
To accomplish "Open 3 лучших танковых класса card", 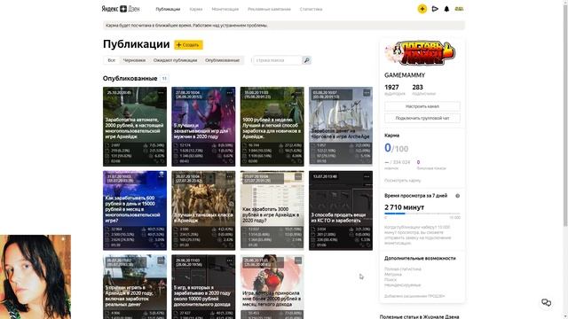I will coord(203,210).
